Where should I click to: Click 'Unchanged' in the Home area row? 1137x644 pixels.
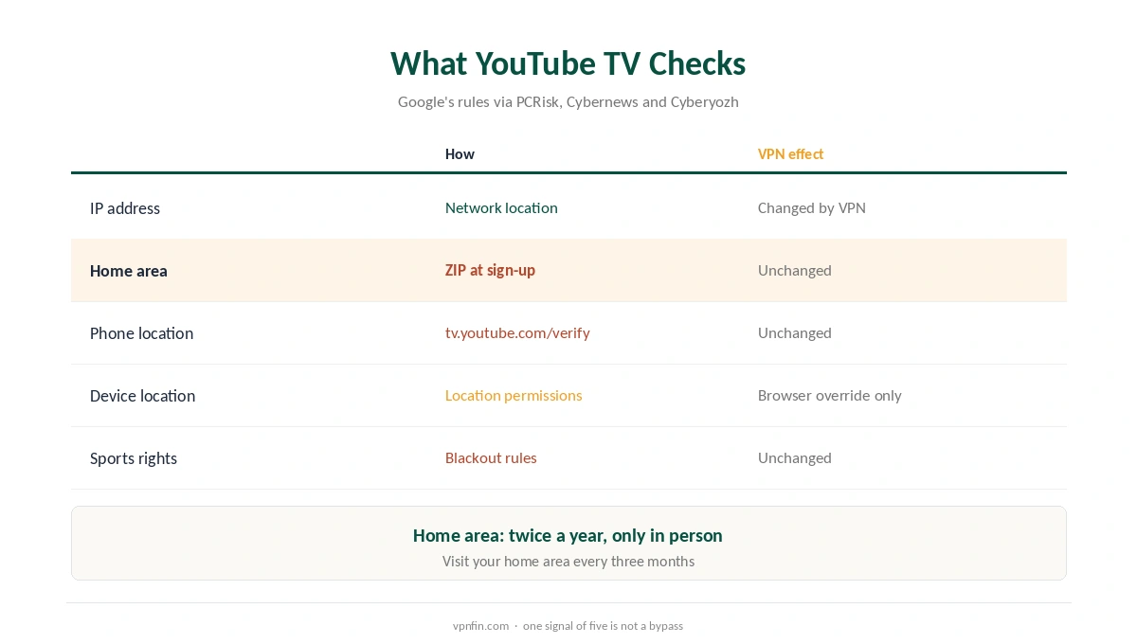click(x=794, y=271)
